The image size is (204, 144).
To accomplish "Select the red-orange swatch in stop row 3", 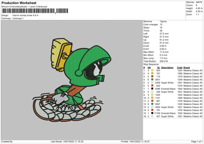I will click(x=152, y=76).
